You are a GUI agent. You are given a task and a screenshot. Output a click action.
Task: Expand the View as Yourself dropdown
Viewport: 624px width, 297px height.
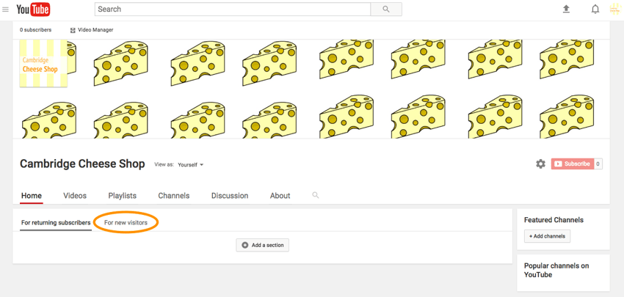tap(191, 164)
